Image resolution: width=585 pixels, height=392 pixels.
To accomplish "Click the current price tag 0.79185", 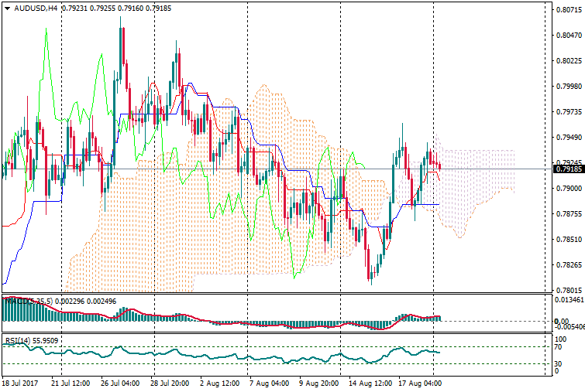I will tap(569, 169).
